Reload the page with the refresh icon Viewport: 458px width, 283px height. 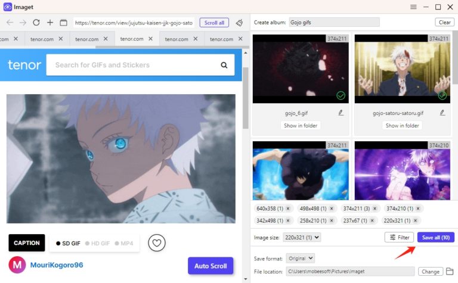pos(36,23)
